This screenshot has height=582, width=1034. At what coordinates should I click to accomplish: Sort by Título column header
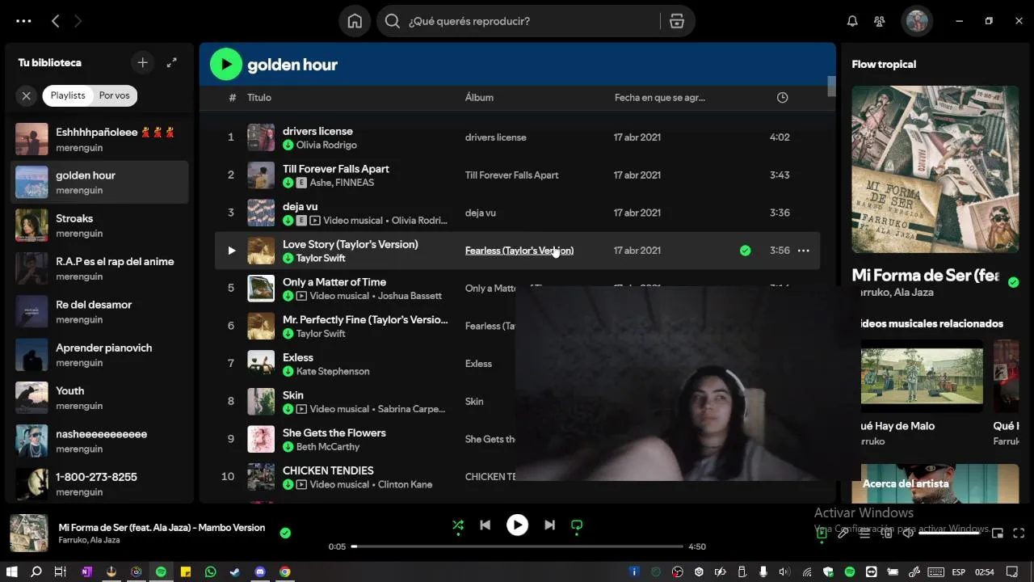click(259, 98)
